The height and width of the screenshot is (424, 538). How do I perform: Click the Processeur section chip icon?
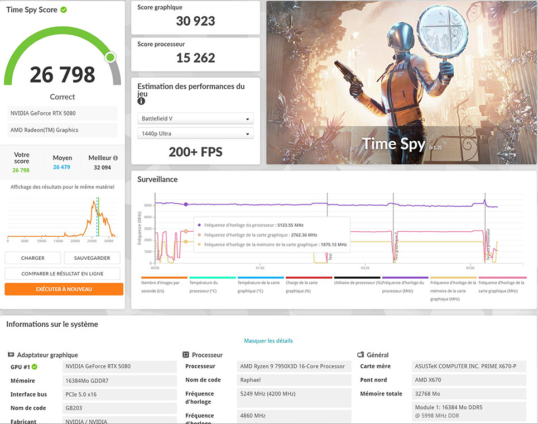[x=186, y=355]
